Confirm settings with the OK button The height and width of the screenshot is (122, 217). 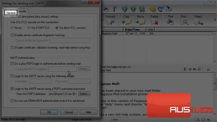pyautogui.click(x=49, y=112)
